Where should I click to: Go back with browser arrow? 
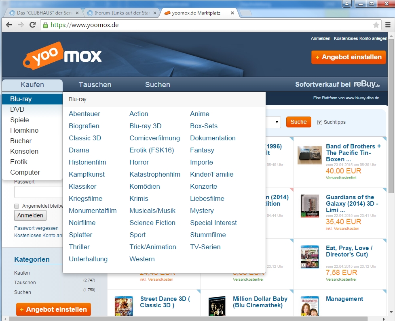click(x=9, y=25)
